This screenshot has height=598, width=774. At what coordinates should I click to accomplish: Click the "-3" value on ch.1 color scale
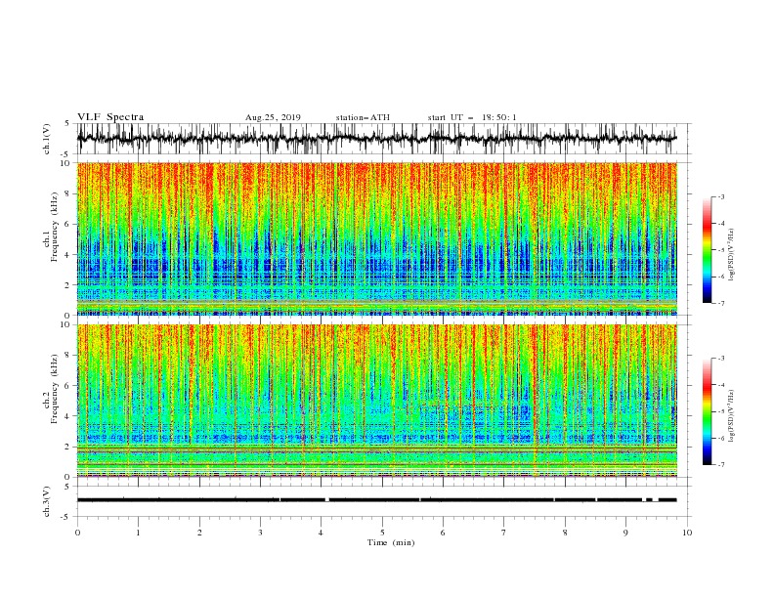[721, 196]
